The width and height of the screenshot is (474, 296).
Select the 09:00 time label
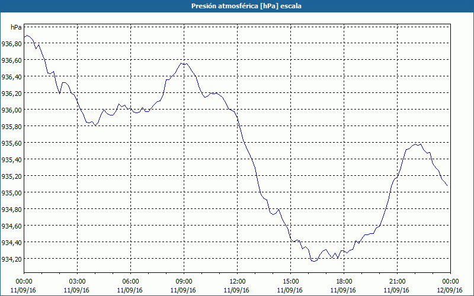click(184, 282)
